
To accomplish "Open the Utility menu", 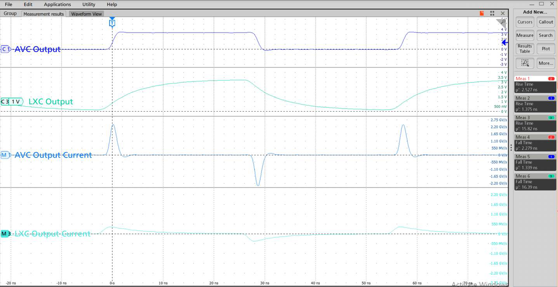I will [x=88, y=4].
